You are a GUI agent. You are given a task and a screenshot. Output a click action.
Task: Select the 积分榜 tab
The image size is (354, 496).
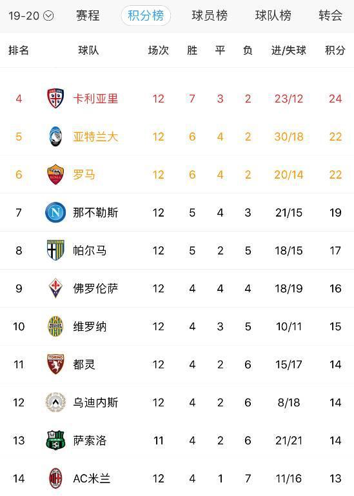click(146, 15)
